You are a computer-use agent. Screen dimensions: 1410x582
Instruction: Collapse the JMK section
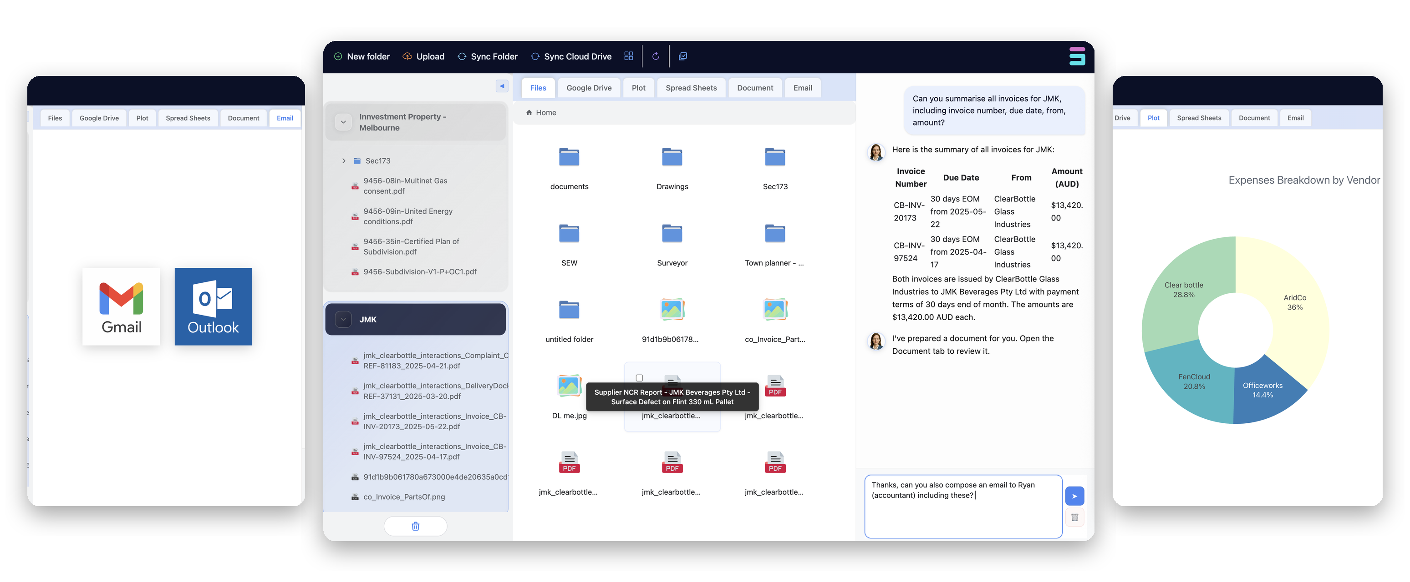point(344,319)
